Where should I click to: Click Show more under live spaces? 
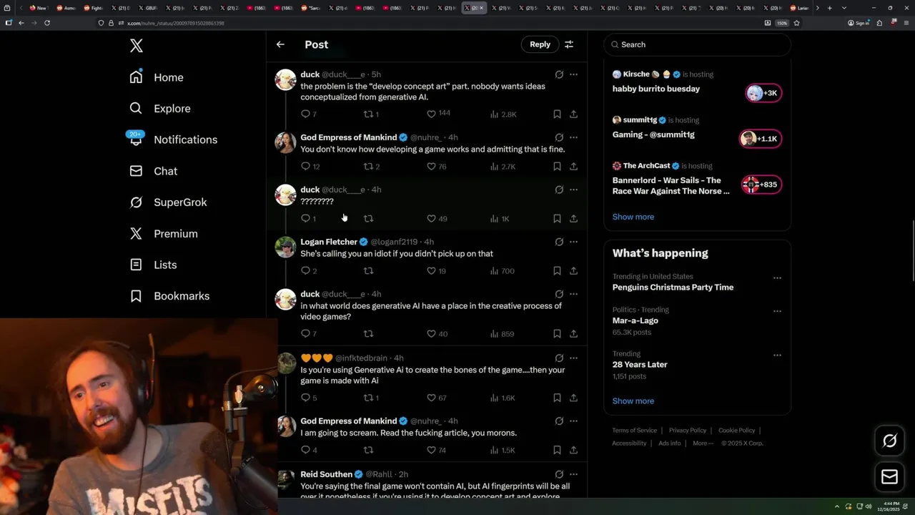click(633, 217)
